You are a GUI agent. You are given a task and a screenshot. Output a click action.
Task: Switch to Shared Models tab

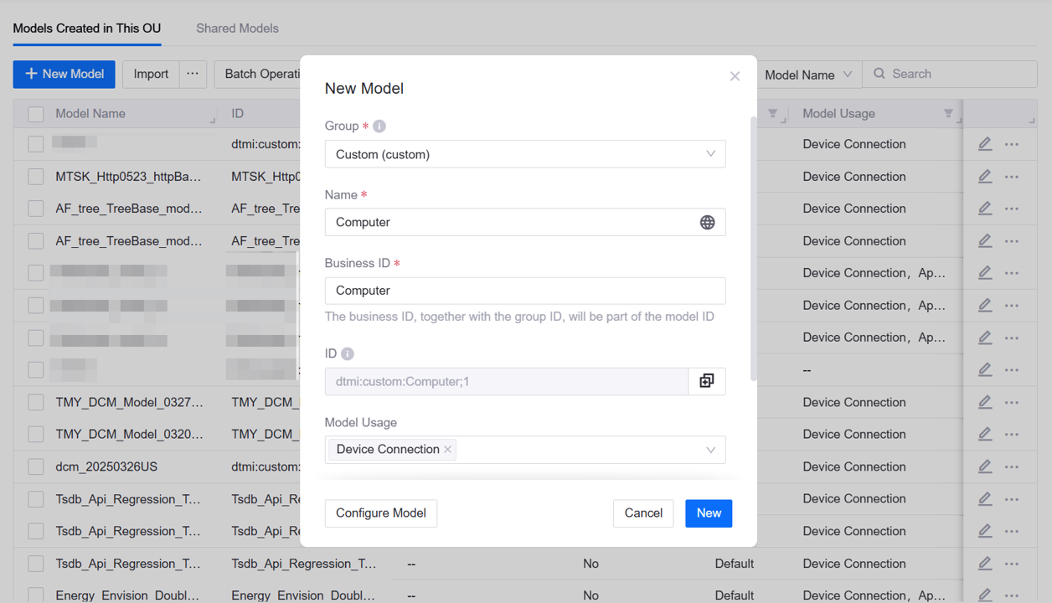[237, 28]
